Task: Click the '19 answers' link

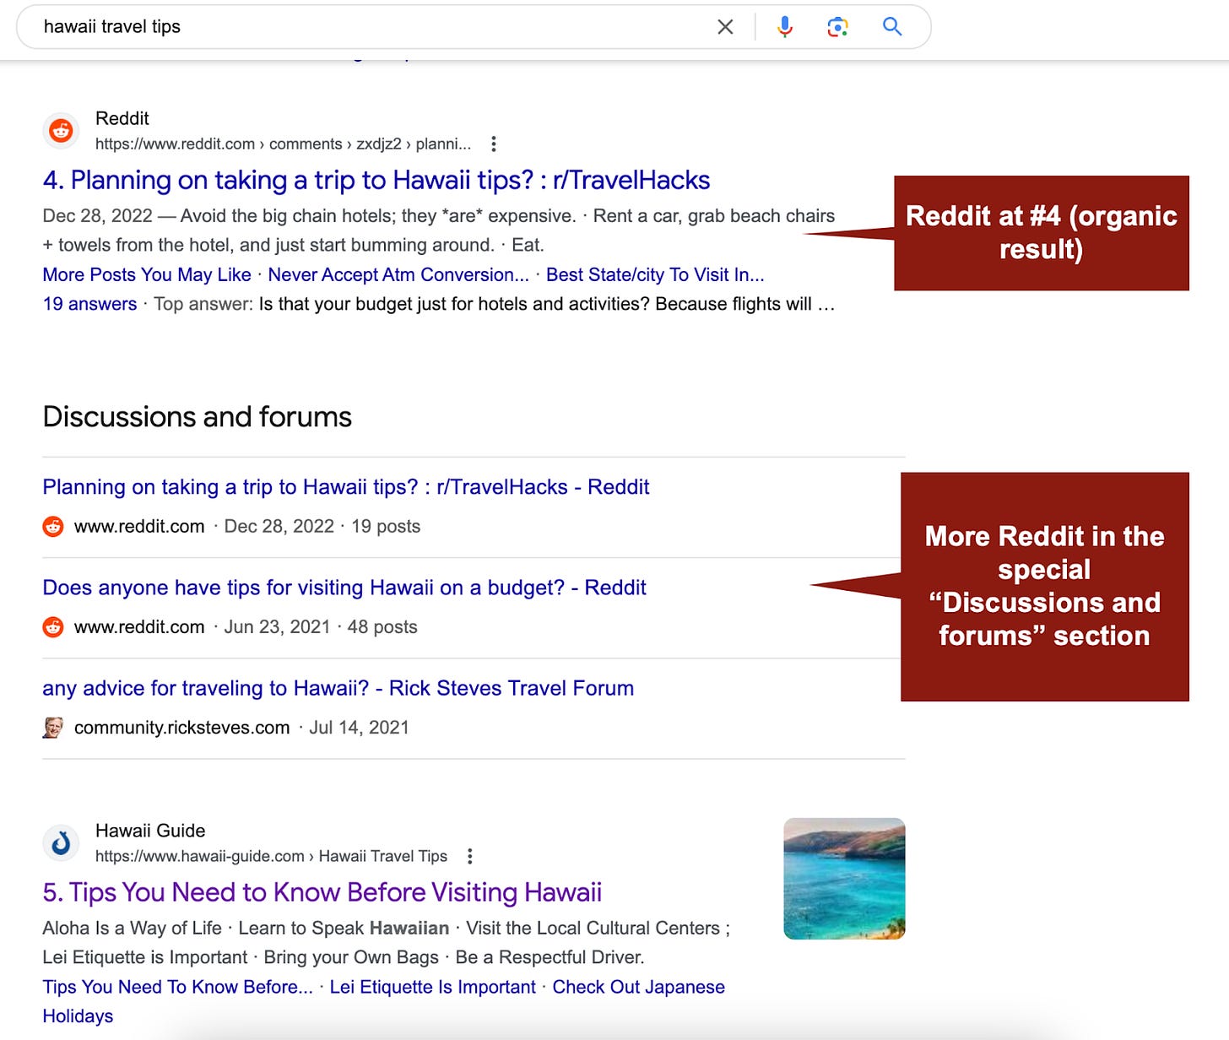Action: pyautogui.click(x=89, y=304)
